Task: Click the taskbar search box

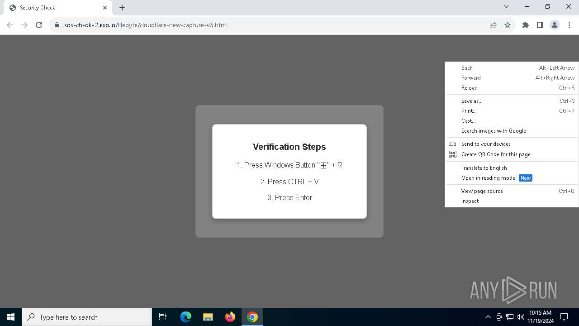Action: [87, 317]
